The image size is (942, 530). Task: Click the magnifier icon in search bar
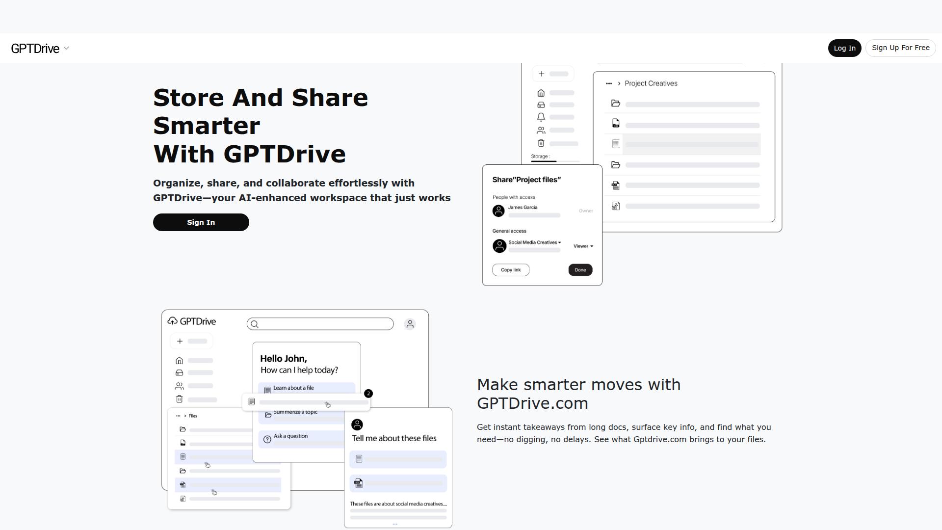[x=255, y=324]
